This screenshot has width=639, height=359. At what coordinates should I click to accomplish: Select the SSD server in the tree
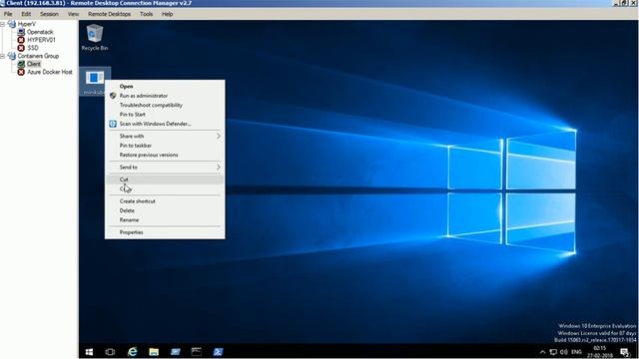33,48
